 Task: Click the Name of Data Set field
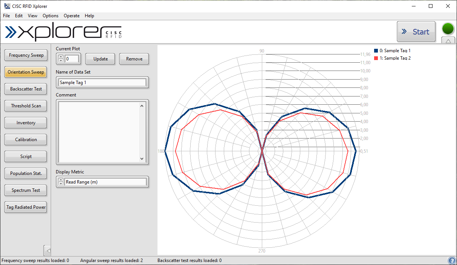[x=102, y=82]
